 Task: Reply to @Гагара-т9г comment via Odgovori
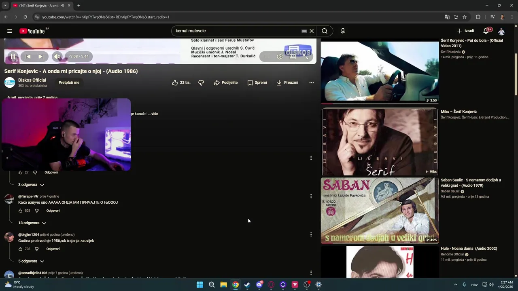[x=53, y=211]
